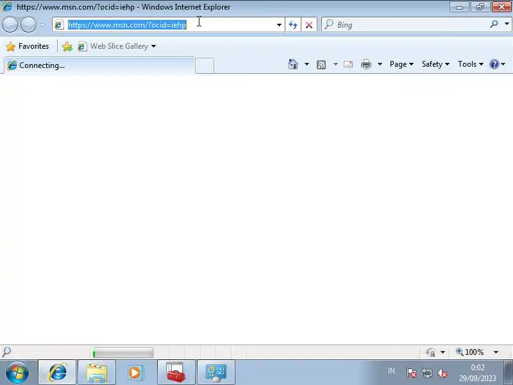
Task: Click the page loading progress bar
Action: pyautogui.click(x=122, y=352)
